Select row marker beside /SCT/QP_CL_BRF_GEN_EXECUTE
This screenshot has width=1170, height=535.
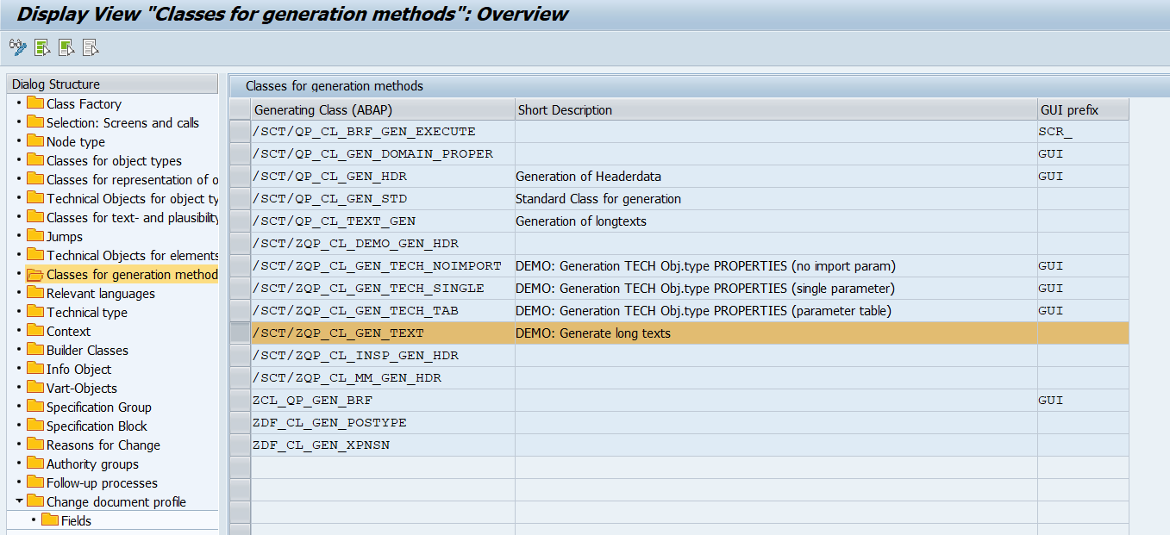pos(240,132)
